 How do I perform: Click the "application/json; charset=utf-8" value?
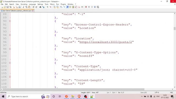[108, 70]
